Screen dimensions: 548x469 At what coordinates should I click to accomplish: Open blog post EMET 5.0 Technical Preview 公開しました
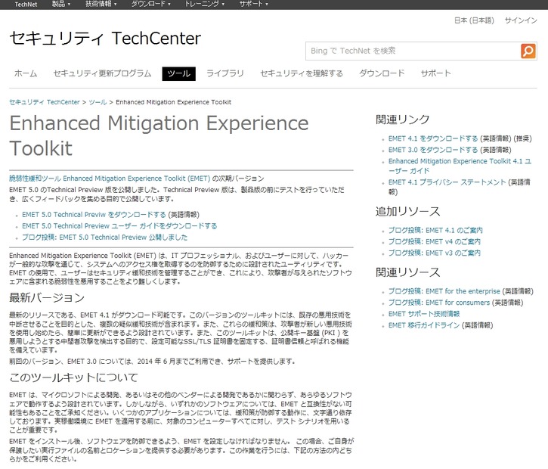point(104,238)
